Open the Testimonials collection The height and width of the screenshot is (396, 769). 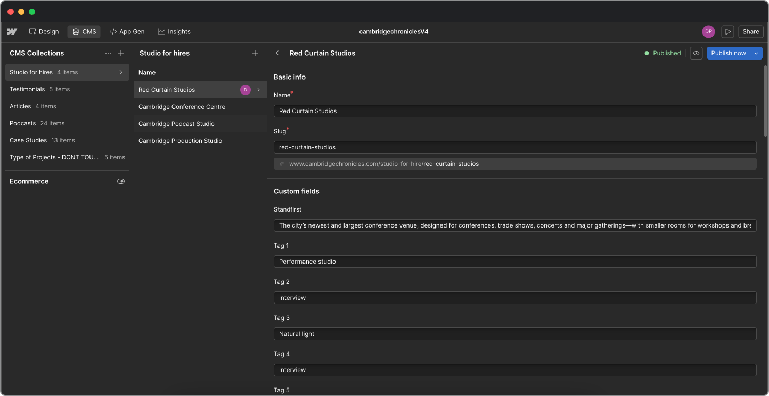(x=67, y=89)
